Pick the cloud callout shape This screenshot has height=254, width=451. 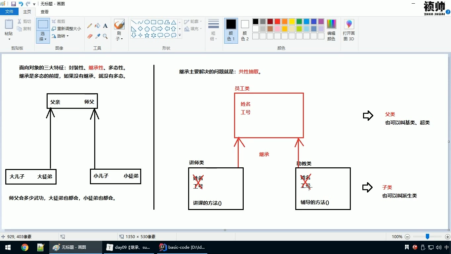[x=173, y=35]
